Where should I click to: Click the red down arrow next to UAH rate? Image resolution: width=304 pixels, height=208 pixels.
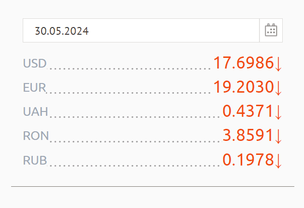pyautogui.click(x=278, y=112)
